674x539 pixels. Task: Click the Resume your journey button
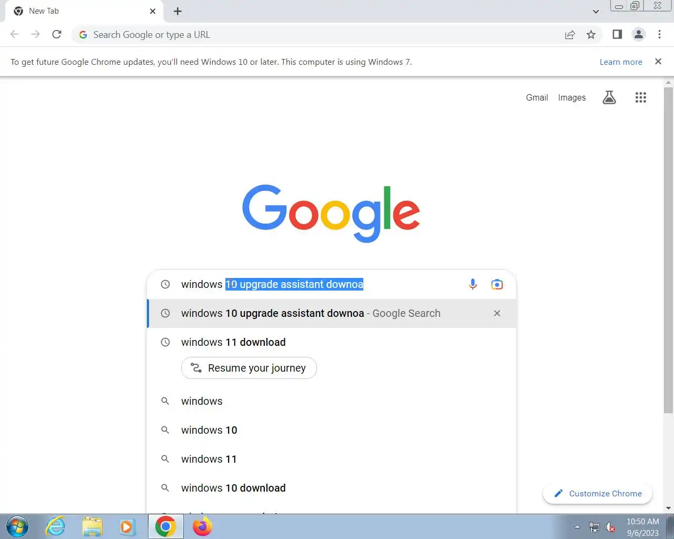click(x=249, y=368)
